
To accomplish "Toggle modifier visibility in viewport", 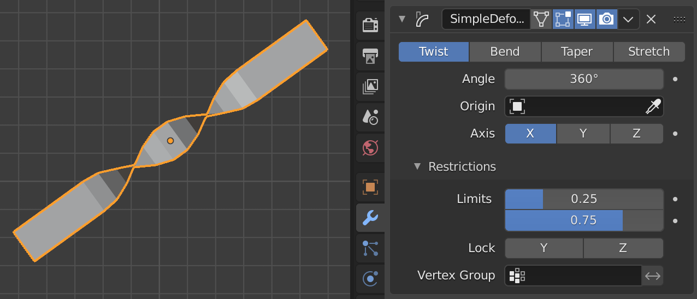I will (584, 19).
